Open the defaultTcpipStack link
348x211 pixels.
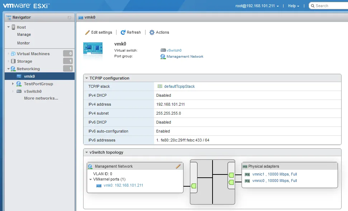click(179, 86)
